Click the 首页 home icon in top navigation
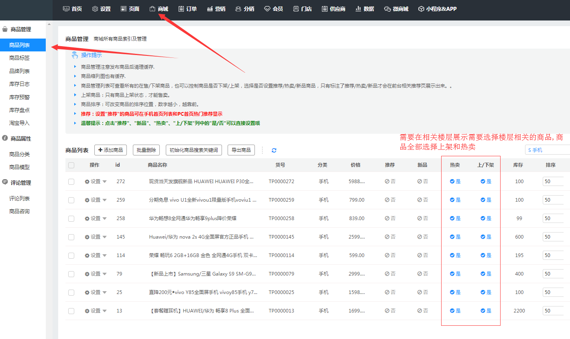570x339 pixels. click(66, 9)
